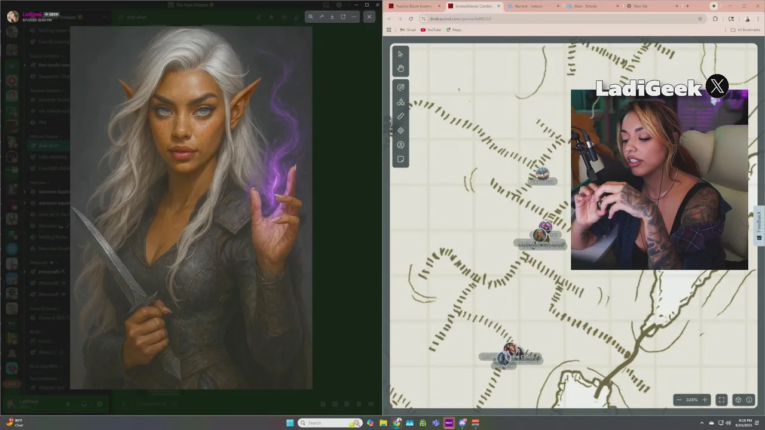Select the Dead Trap token on map
Screen dimensions: 765x430
542,174
